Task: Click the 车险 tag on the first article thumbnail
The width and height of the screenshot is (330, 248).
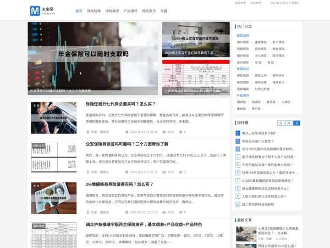Action: point(36,106)
